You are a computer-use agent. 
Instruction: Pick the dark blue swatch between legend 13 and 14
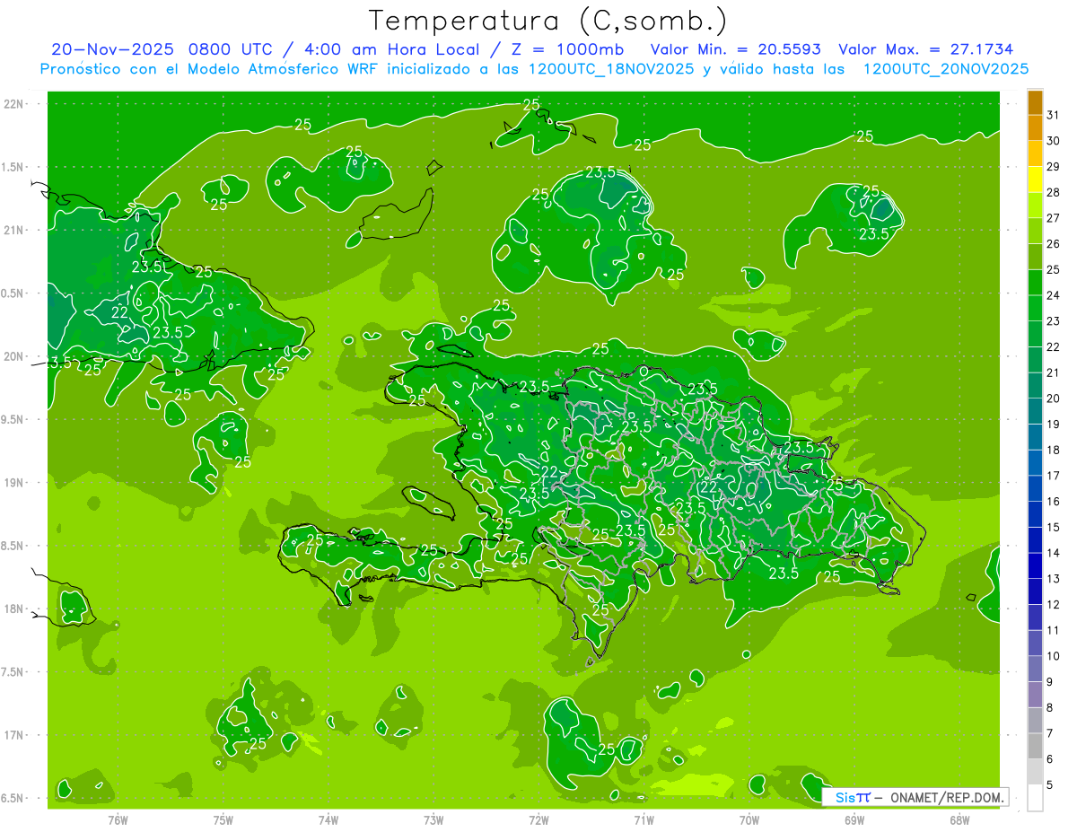(x=1035, y=565)
